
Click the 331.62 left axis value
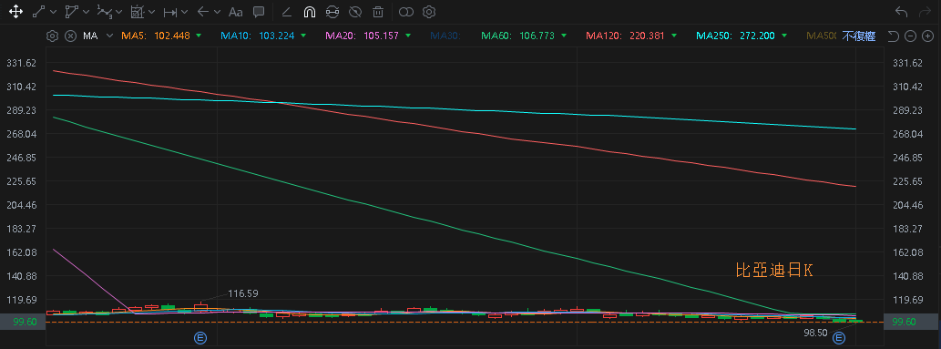pos(21,63)
